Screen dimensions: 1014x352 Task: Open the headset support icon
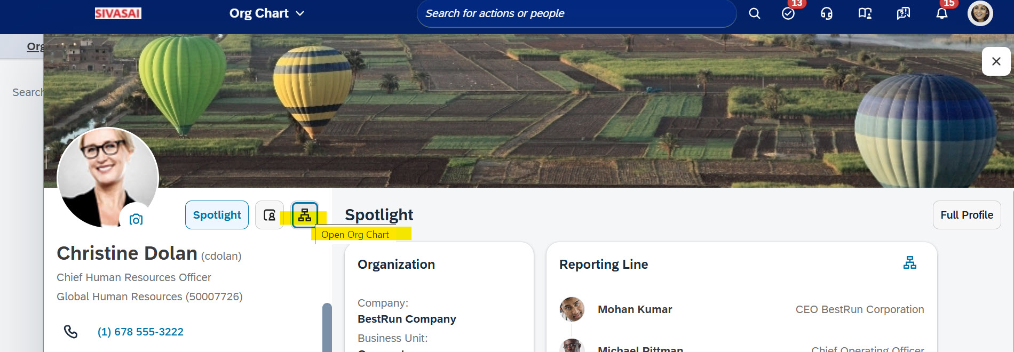(x=826, y=13)
